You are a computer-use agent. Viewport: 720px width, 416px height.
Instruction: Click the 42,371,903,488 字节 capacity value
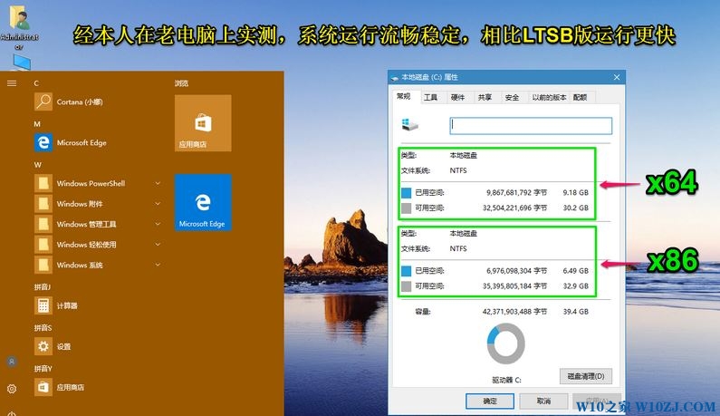pyautogui.click(x=514, y=312)
